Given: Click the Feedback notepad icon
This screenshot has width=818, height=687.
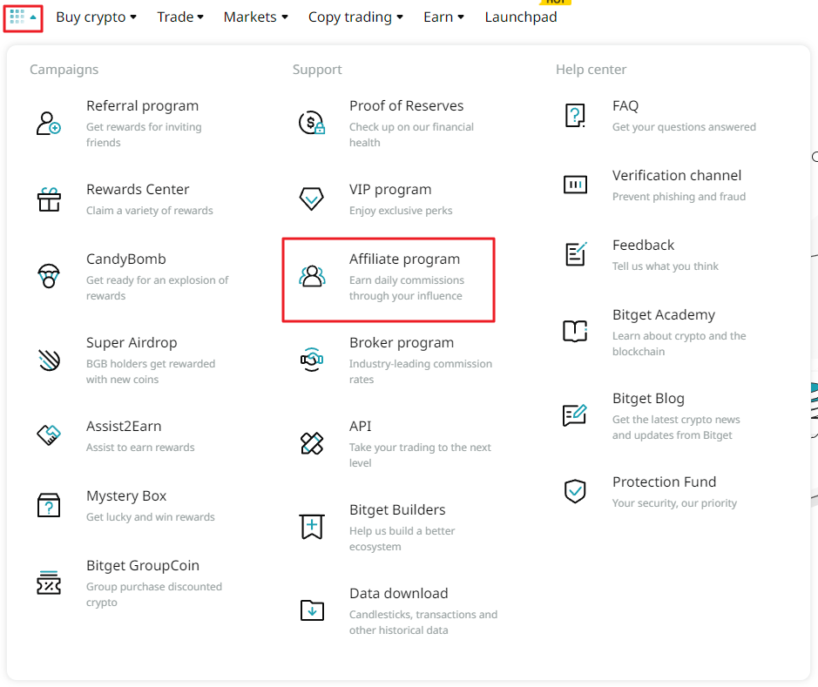Looking at the screenshot, I should click(576, 254).
